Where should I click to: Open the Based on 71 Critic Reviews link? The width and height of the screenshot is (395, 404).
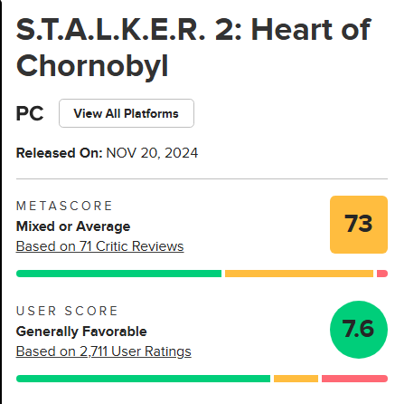tap(99, 246)
